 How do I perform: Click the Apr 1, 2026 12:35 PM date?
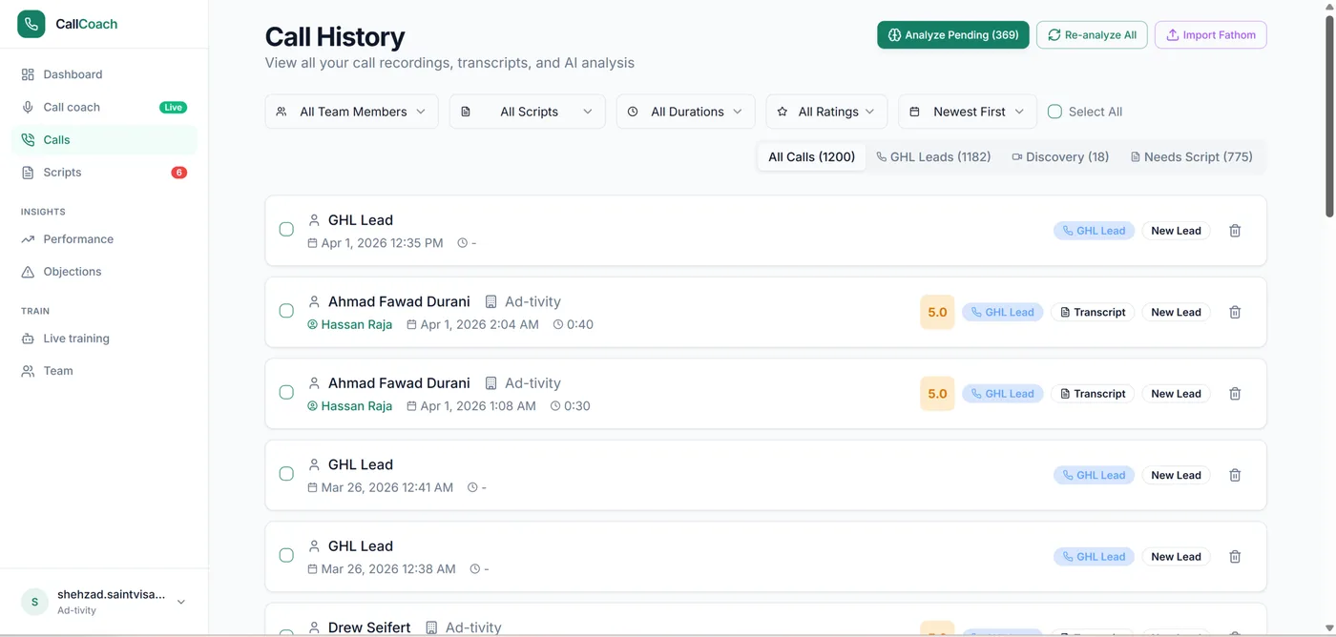pos(382,243)
